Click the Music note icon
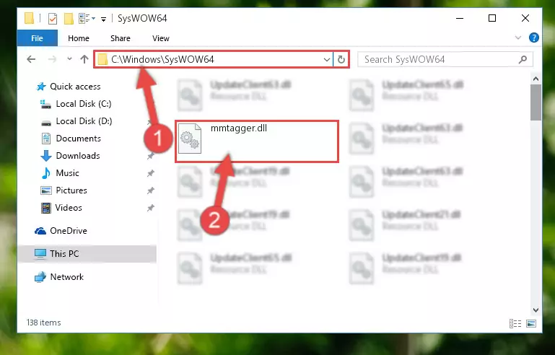Viewport: 555px width, 355px height. point(46,173)
